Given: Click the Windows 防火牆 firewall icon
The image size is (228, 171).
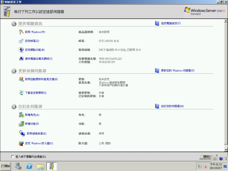Looking at the screenshot, I should point(21,143).
